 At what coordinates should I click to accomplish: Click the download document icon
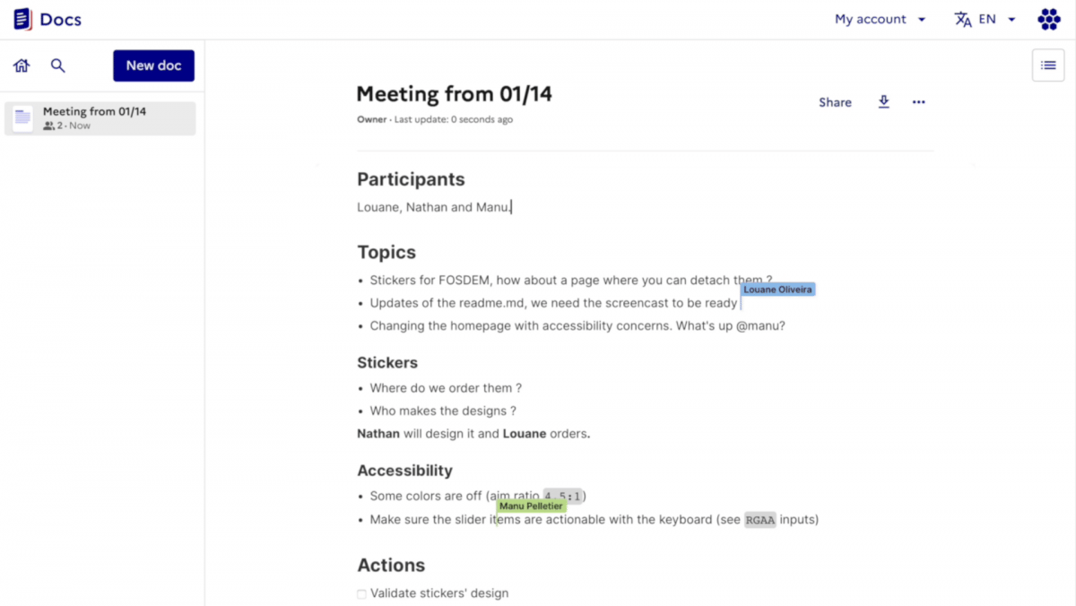pos(883,102)
